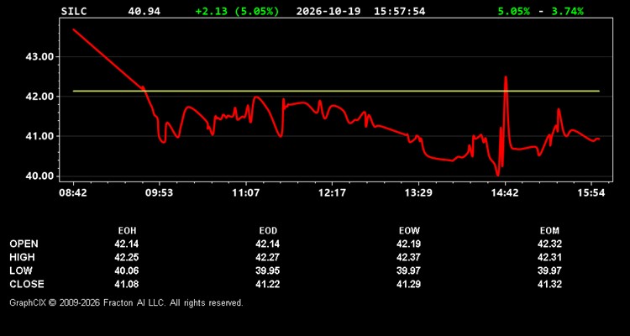The height and width of the screenshot is (336, 630).
Task: Select EOM OPEN cell 42.32
Action: tap(549, 244)
